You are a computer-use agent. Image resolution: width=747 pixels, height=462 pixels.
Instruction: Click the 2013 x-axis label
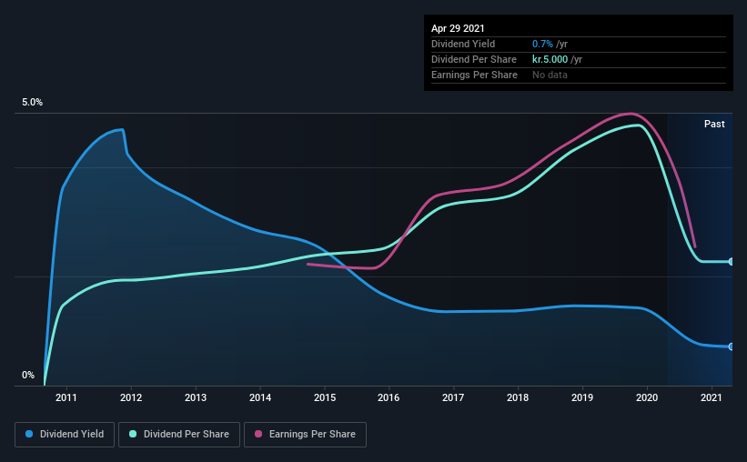coord(196,397)
